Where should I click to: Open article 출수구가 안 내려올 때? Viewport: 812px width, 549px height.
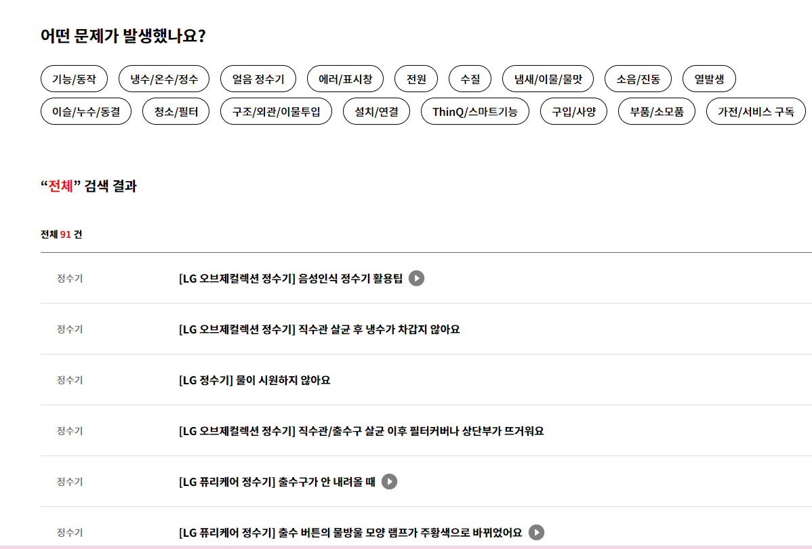pyautogui.click(x=277, y=482)
